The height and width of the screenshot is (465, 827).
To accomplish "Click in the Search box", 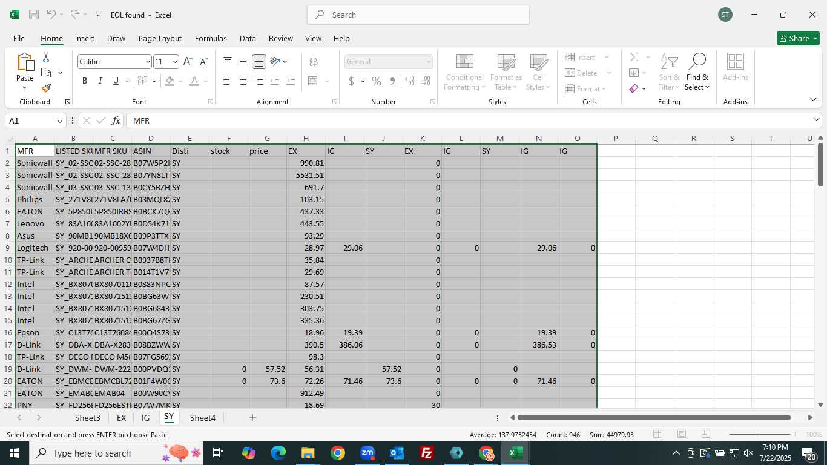I will pyautogui.click(x=418, y=15).
